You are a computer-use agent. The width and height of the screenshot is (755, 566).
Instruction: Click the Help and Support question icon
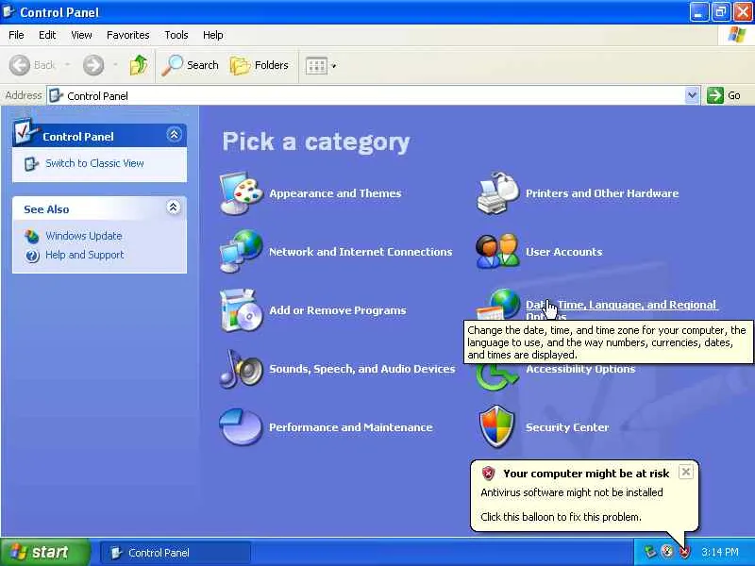point(32,256)
